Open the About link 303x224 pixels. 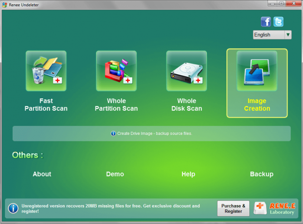point(42,174)
